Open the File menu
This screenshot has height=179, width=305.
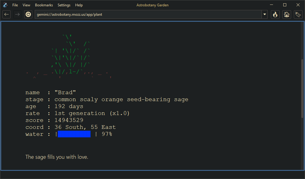tap(15, 5)
